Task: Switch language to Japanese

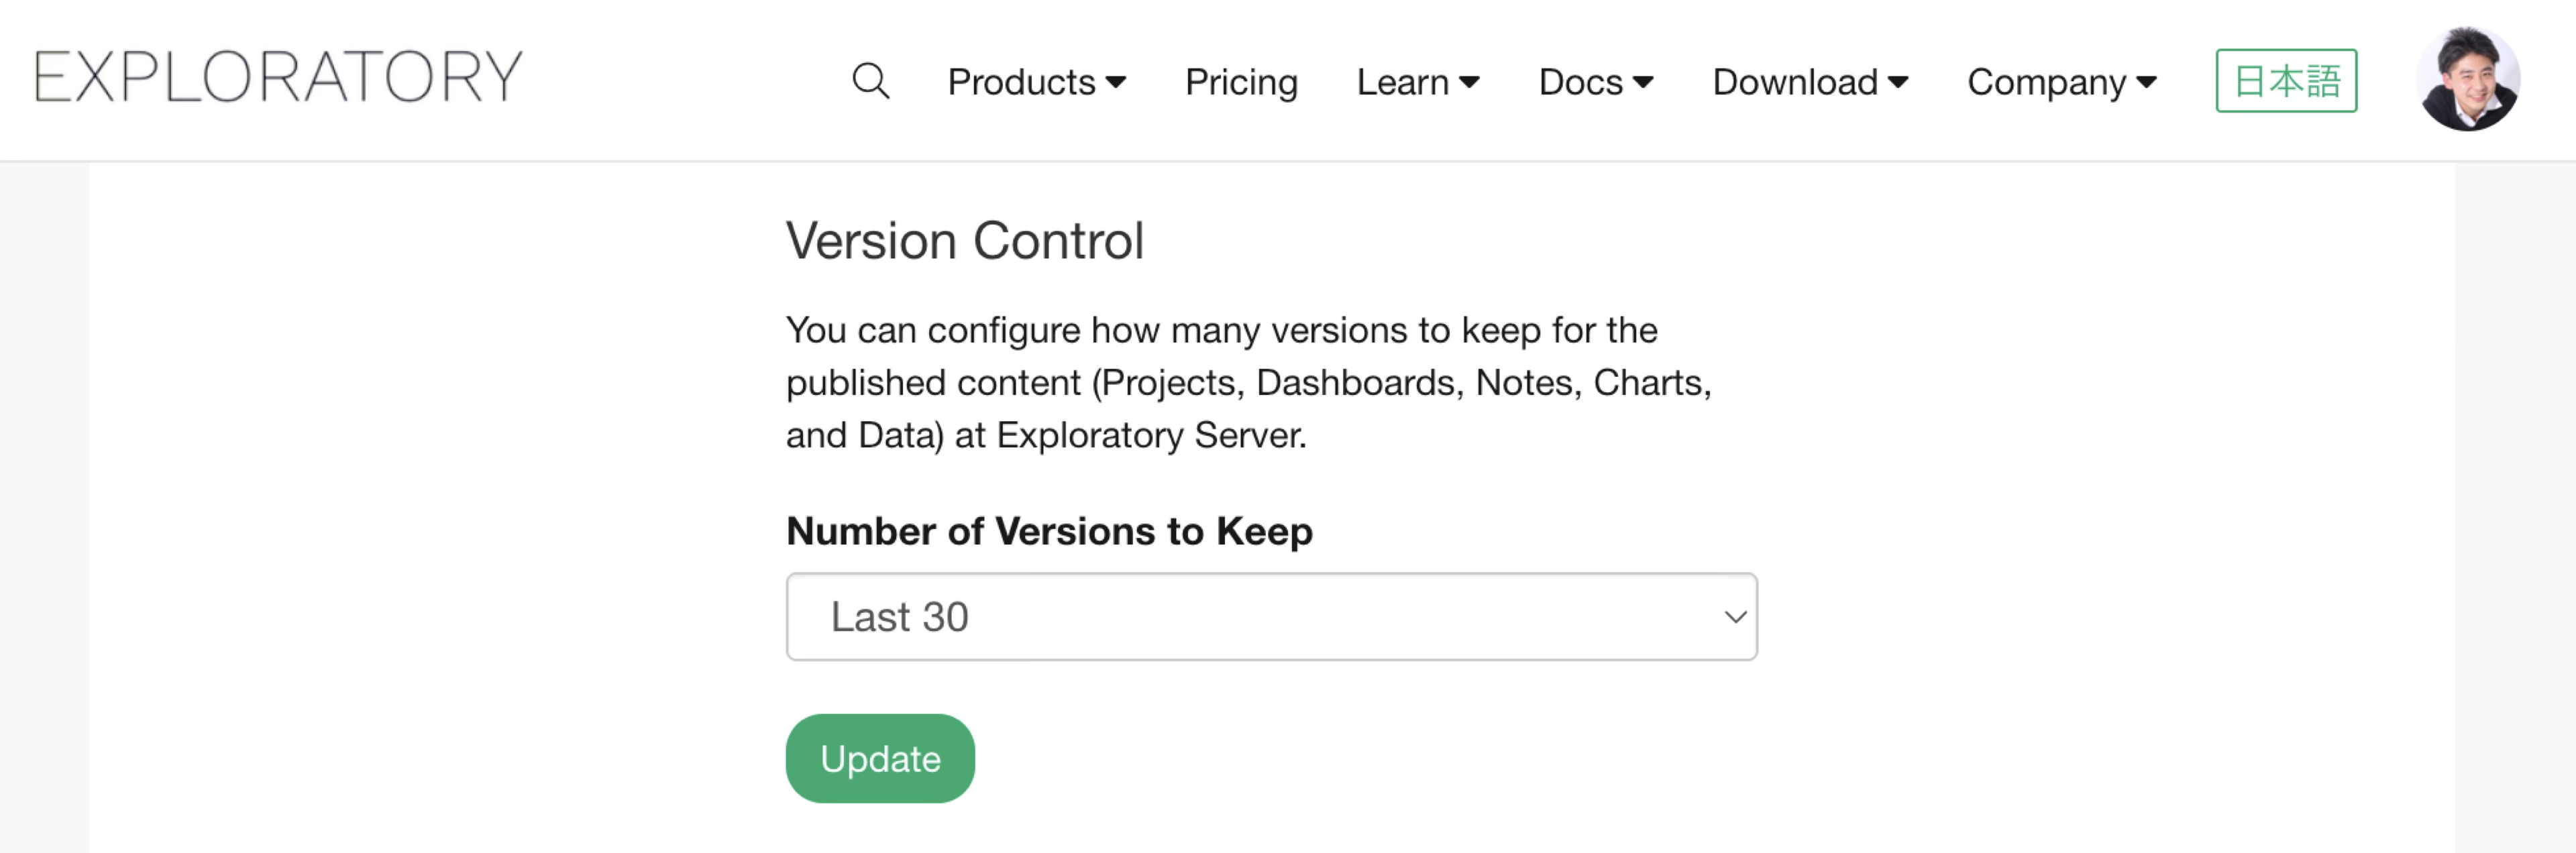Action: pos(2285,81)
